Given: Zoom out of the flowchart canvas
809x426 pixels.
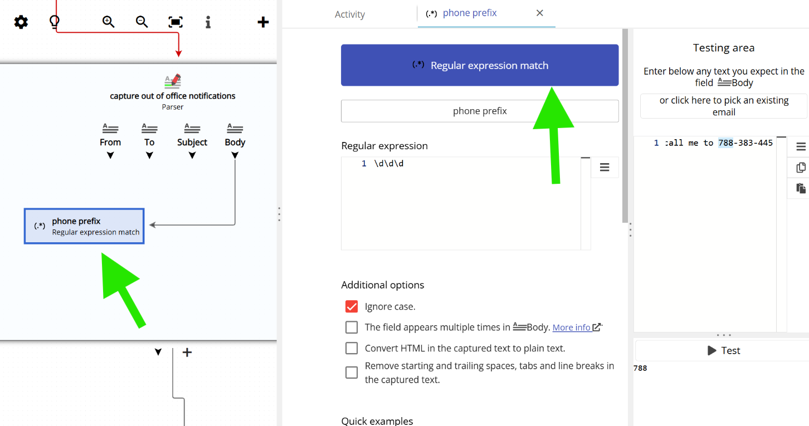Looking at the screenshot, I should [x=142, y=22].
